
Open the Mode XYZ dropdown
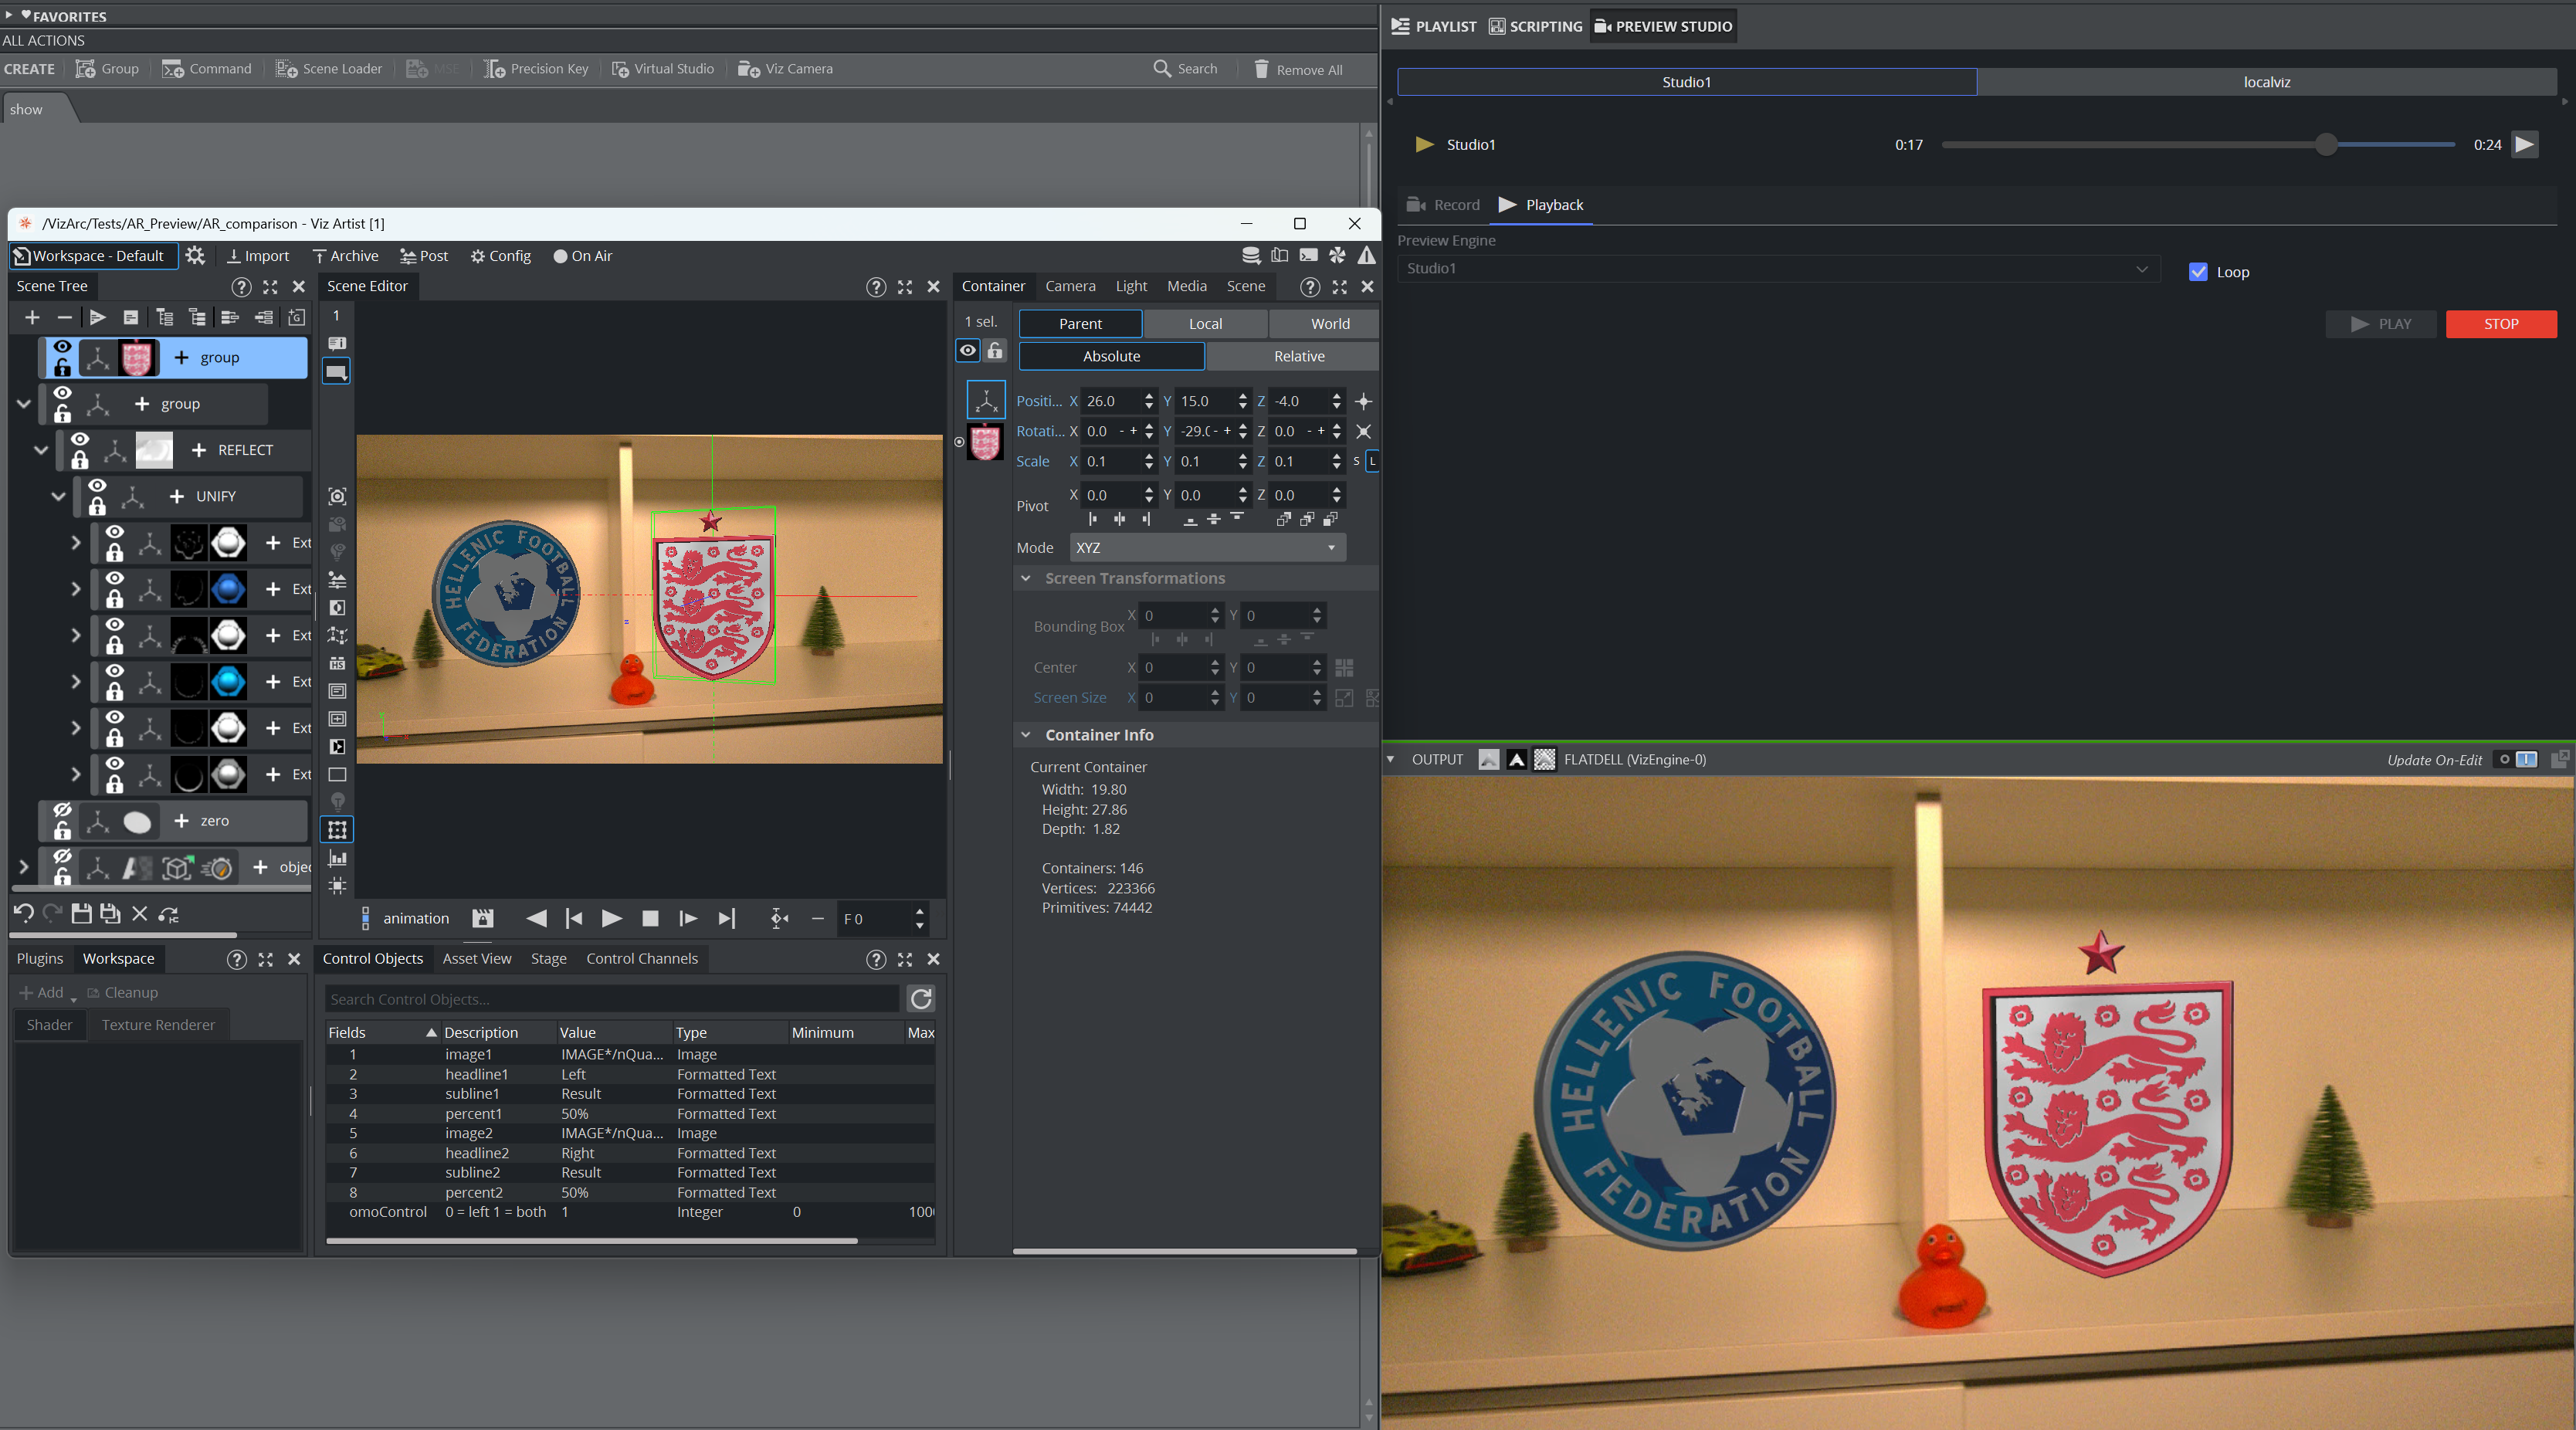[1207, 548]
